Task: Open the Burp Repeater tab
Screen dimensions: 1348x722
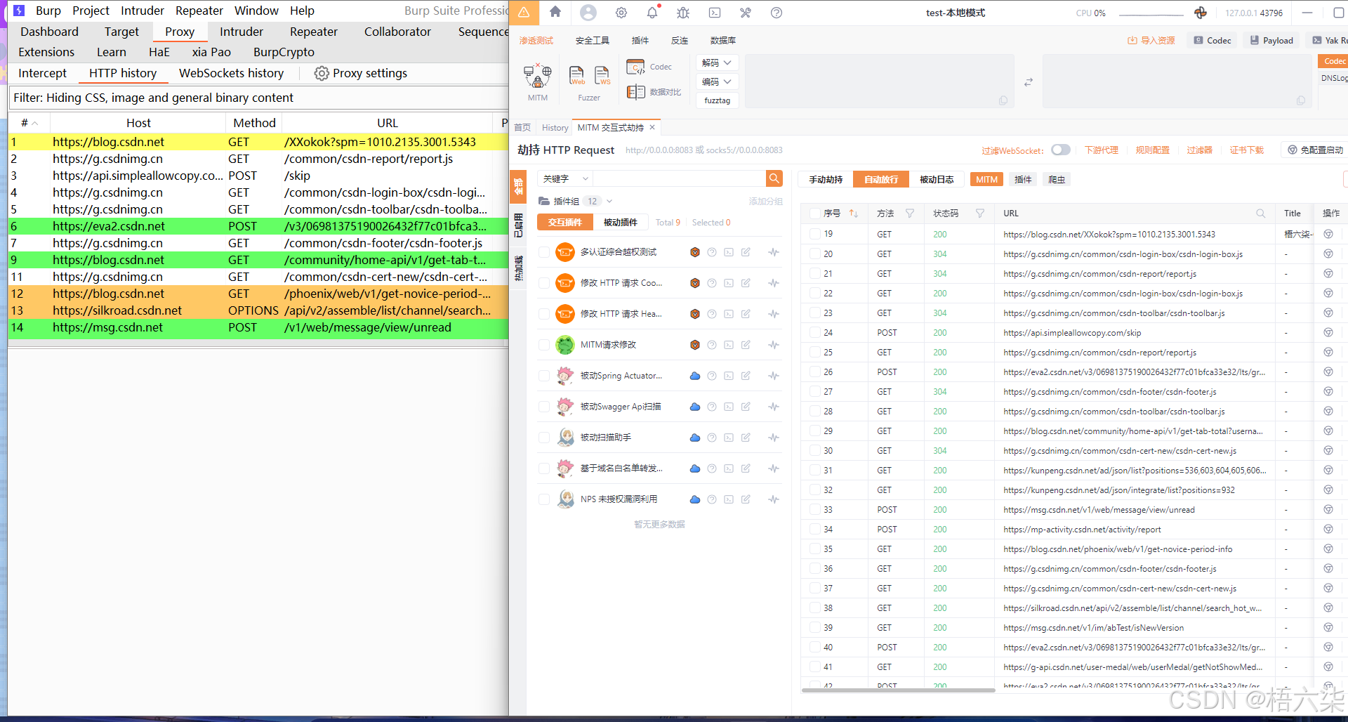Action: click(x=314, y=32)
